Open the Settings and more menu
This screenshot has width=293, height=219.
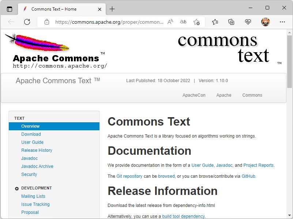282,22
